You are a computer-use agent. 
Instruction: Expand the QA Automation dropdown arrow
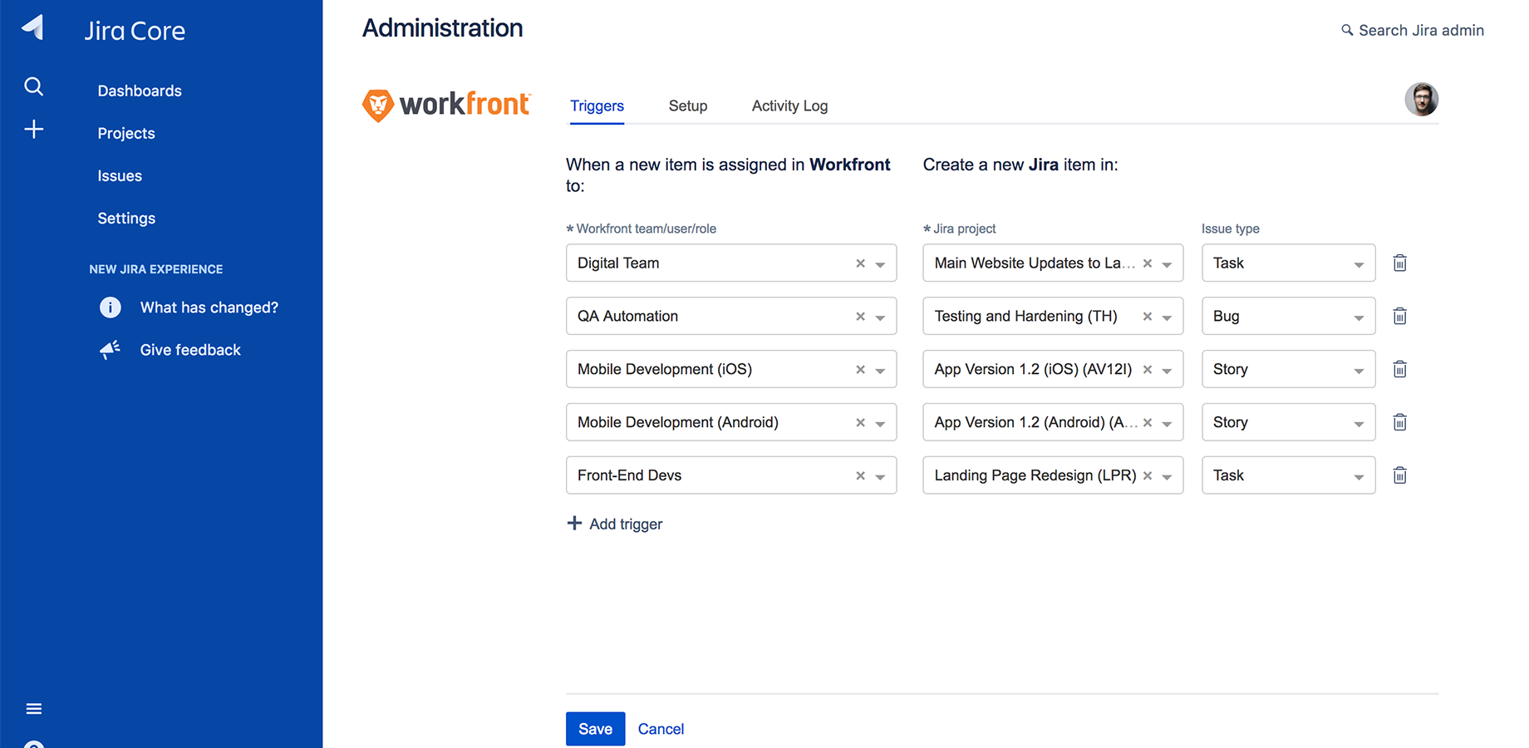click(880, 318)
